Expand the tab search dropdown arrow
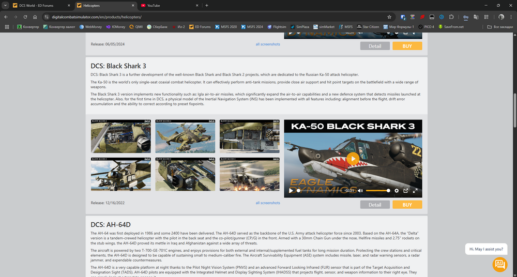 click(x=5, y=6)
